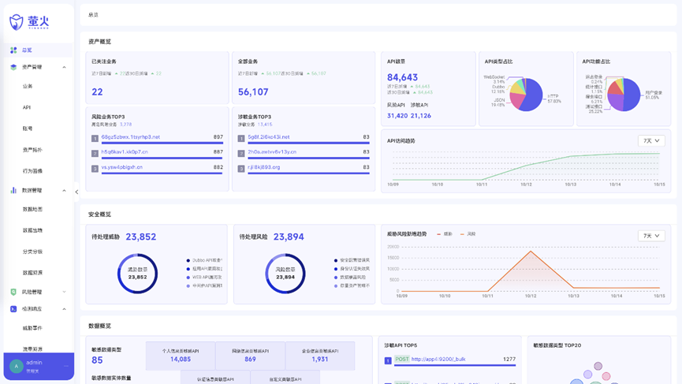Open the http://app4:9200/_bulk API link
The image size is (682, 384).
(x=438, y=360)
